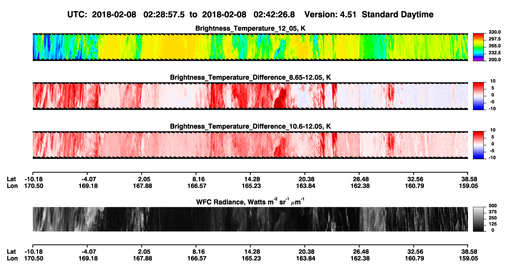Click longitude 163.84 under the WFC Radiance panel
520x267 pixels.
tap(305, 258)
